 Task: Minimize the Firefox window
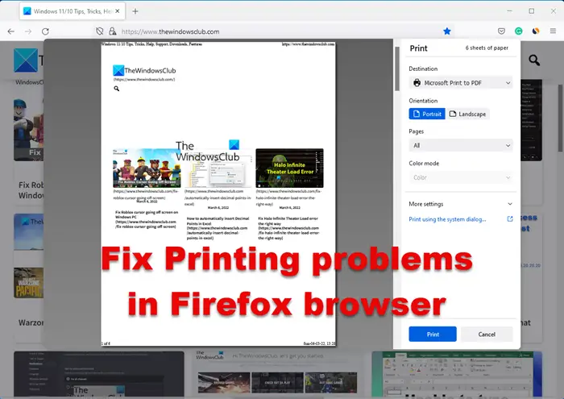(x=509, y=11)
